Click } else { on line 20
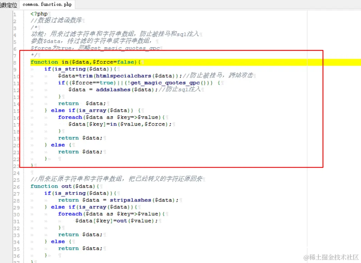361x263 pixels. coord(58,145)
